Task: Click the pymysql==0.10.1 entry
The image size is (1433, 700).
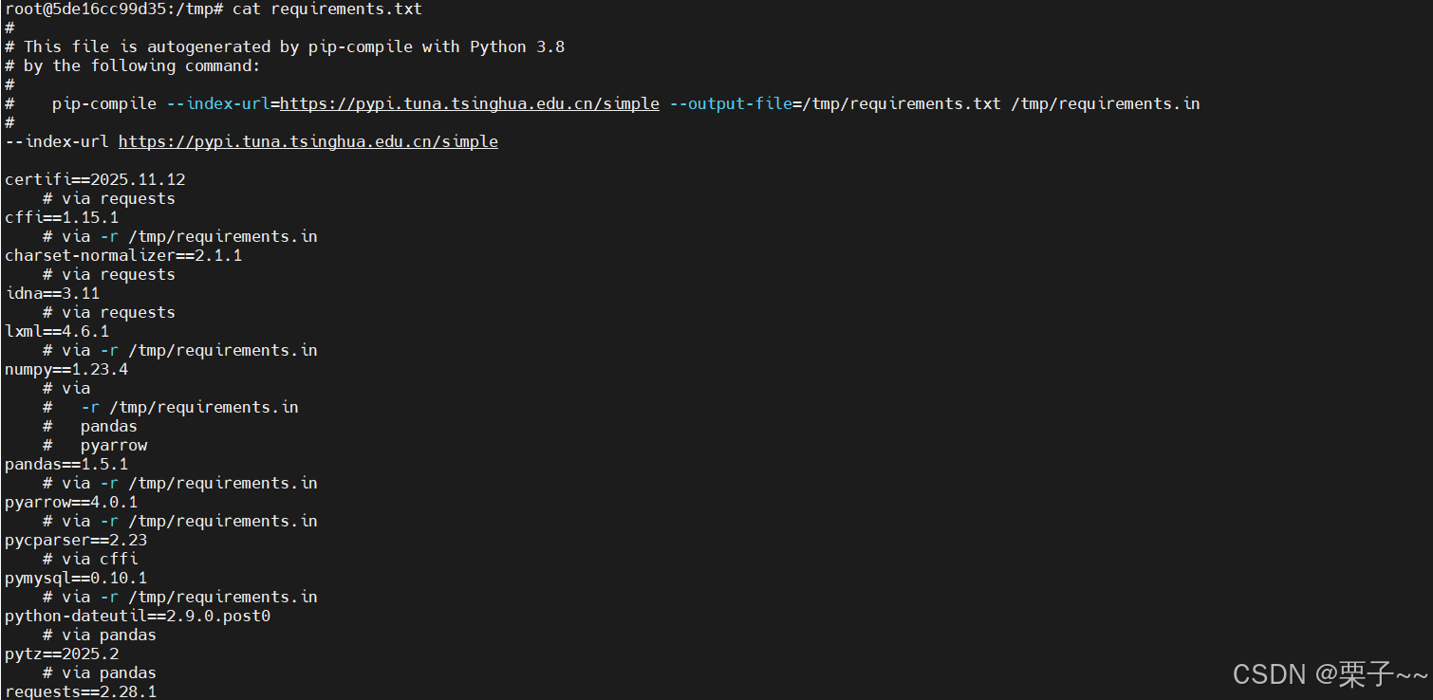Action: [x=71, y=578]
